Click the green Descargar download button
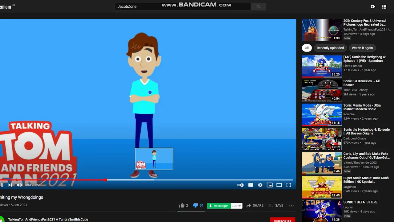 pos(219,206)
